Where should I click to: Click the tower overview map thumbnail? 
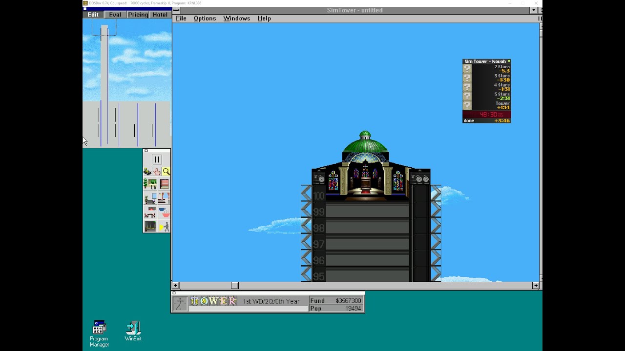point(127,83)
